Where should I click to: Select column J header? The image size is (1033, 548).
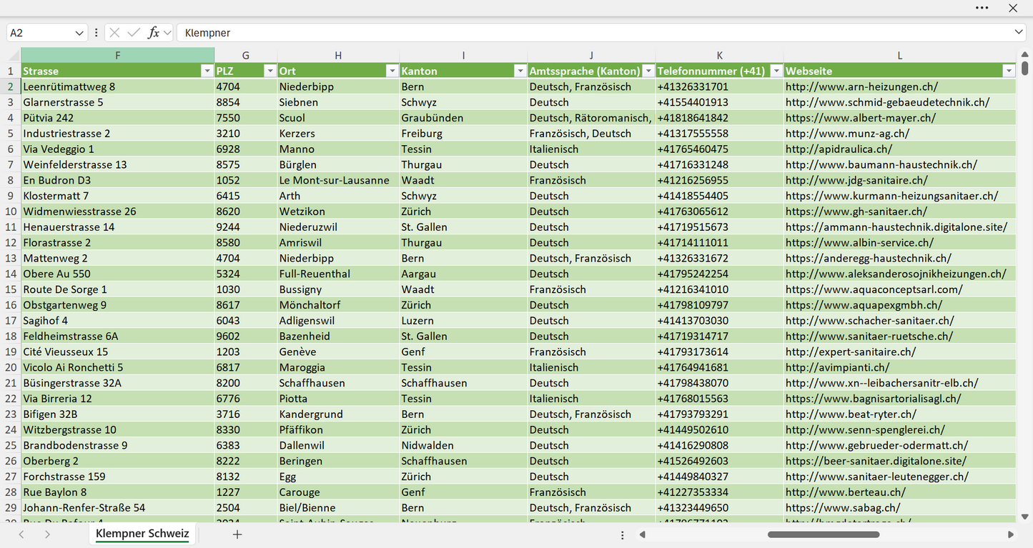tap(591, 55)
